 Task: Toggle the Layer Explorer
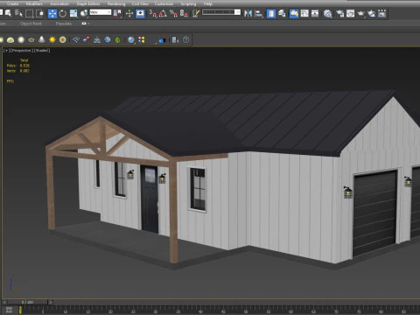(282, 13)
